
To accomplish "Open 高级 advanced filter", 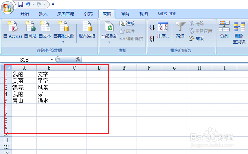I will (196, 39).
